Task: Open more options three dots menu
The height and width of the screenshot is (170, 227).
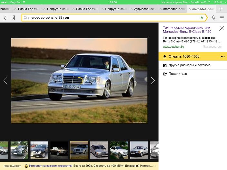Action: (223, 57)
